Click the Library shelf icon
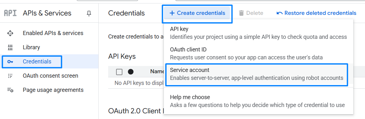Screen dimensions: 365x119 tap(10, 47)
